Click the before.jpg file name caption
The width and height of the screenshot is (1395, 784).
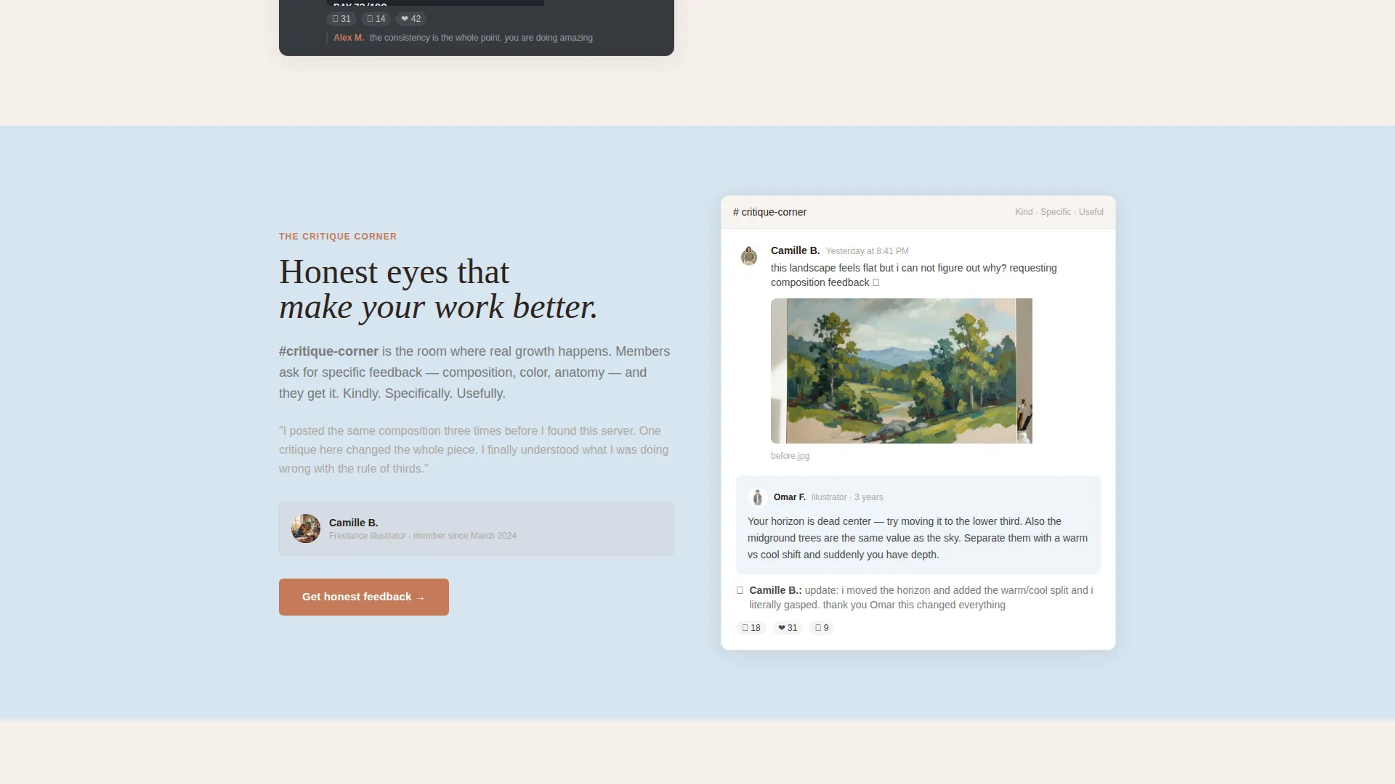click(790, 456)
